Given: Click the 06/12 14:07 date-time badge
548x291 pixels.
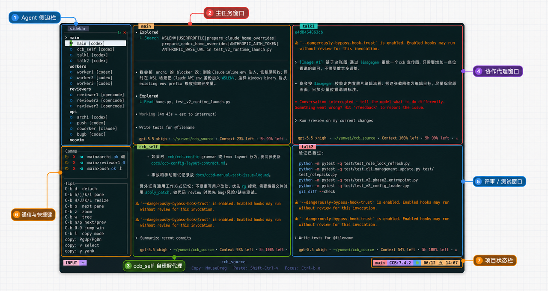Looking at the screenshot, I should pyautogui.click(x=441, y=263).
